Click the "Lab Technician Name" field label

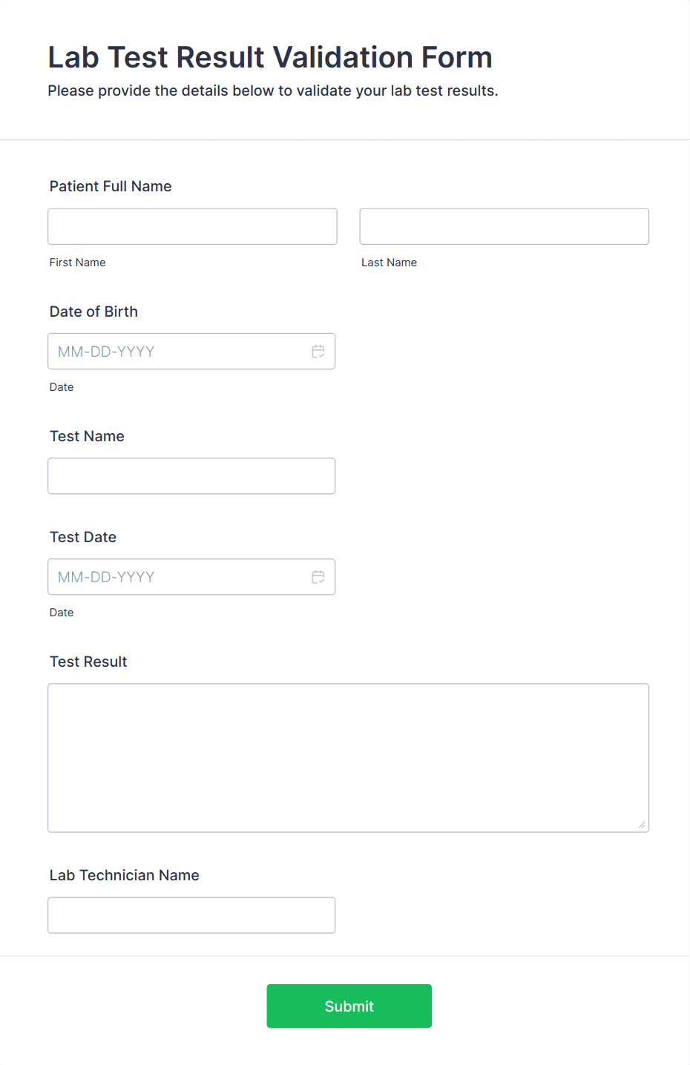(125, 875)
